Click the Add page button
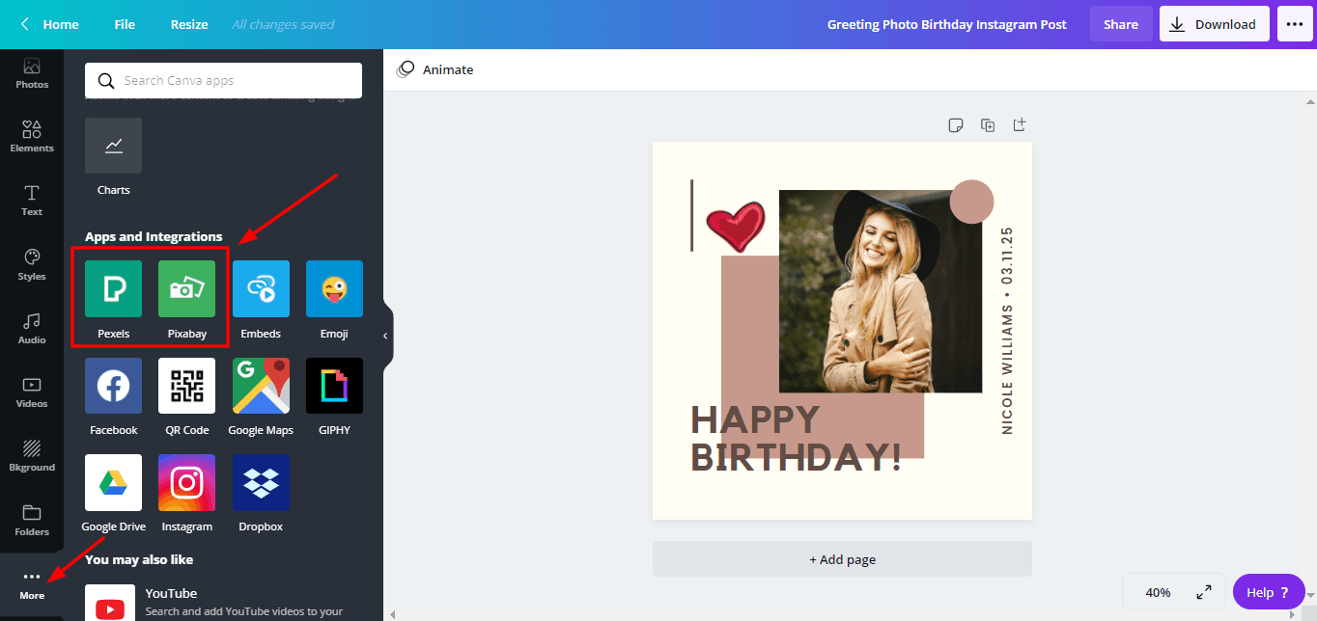 [842, 559]
